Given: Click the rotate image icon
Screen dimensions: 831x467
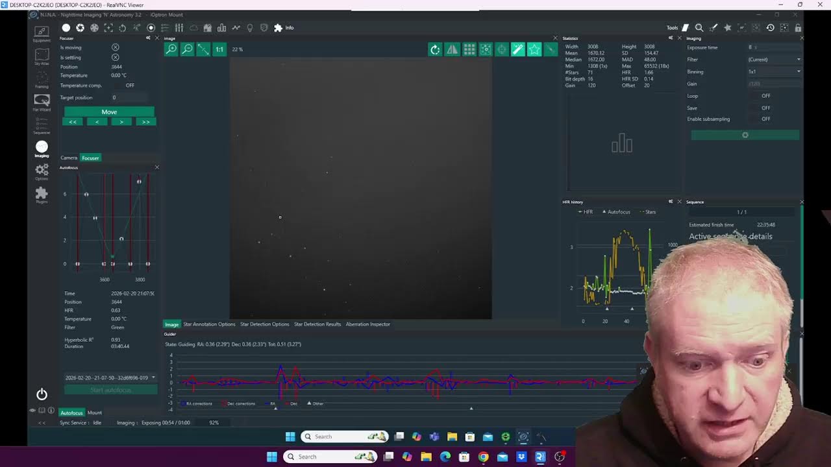Looking at the screenshot, I should pyautogui.click(x=435, y=49).
